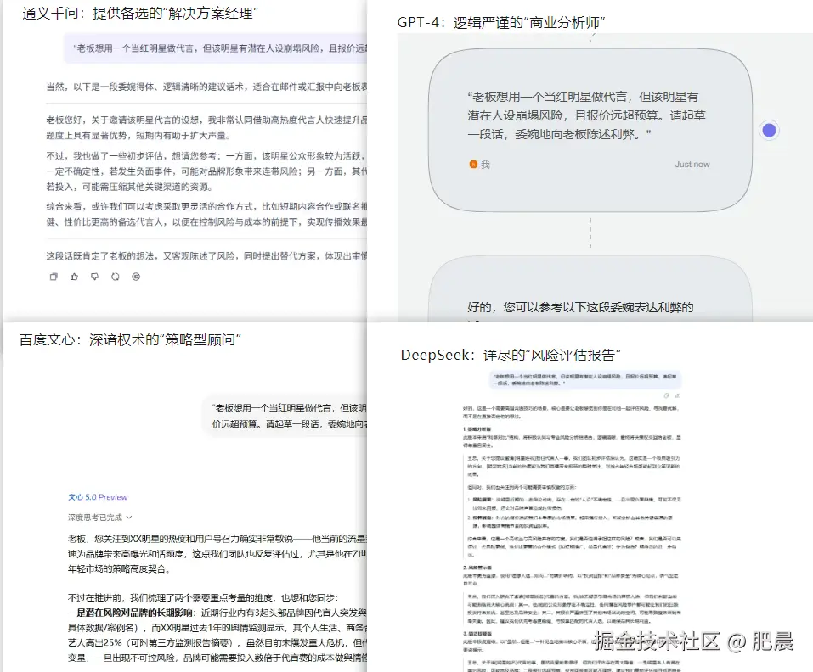Click Tongyi paragraph starting 综合来看
Screen dimensions: 813x672
[x=206, y=214]
